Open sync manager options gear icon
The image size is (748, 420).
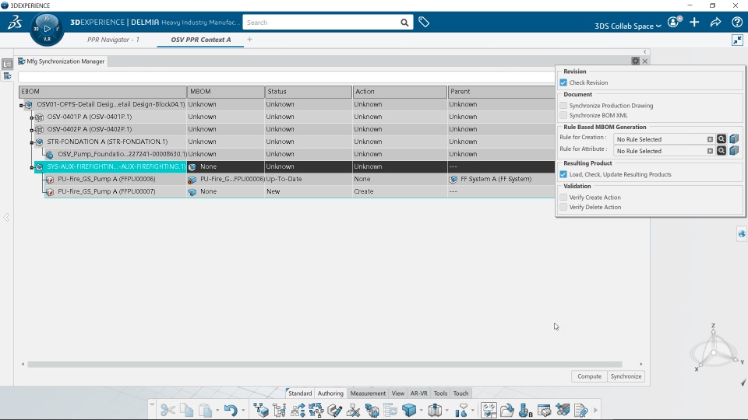coord(636,61)
